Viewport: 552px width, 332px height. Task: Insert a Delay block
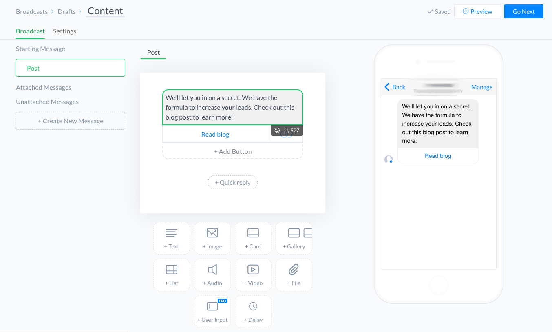click(253, 312)
